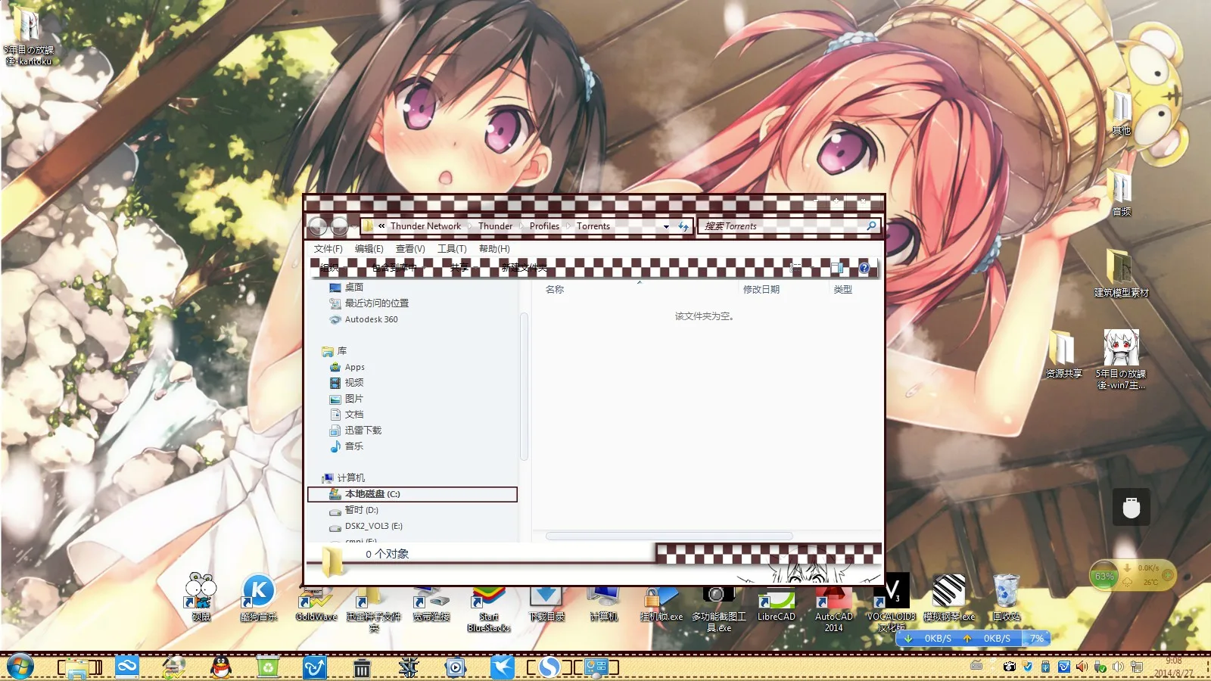
Task: Open the 工具(T) menu
Action: [x=452, y=249]
